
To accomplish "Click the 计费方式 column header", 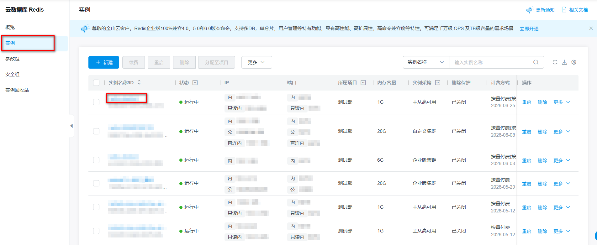I will (x=500, y=82).
